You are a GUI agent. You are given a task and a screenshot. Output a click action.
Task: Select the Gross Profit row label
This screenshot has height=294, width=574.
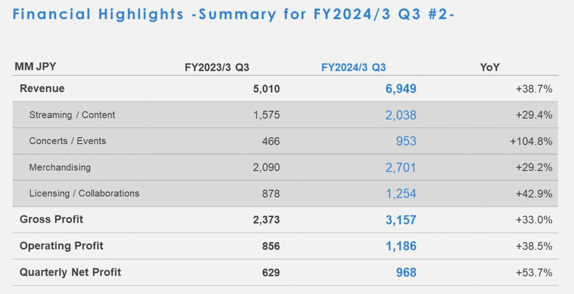[x=51, y=219]
